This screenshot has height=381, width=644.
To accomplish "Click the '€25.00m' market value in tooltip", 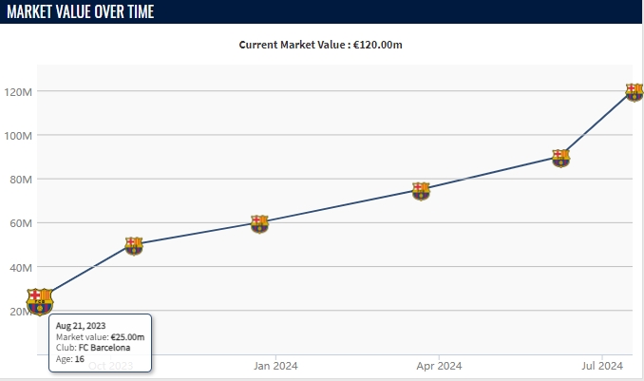I will (x=127, y=337).
